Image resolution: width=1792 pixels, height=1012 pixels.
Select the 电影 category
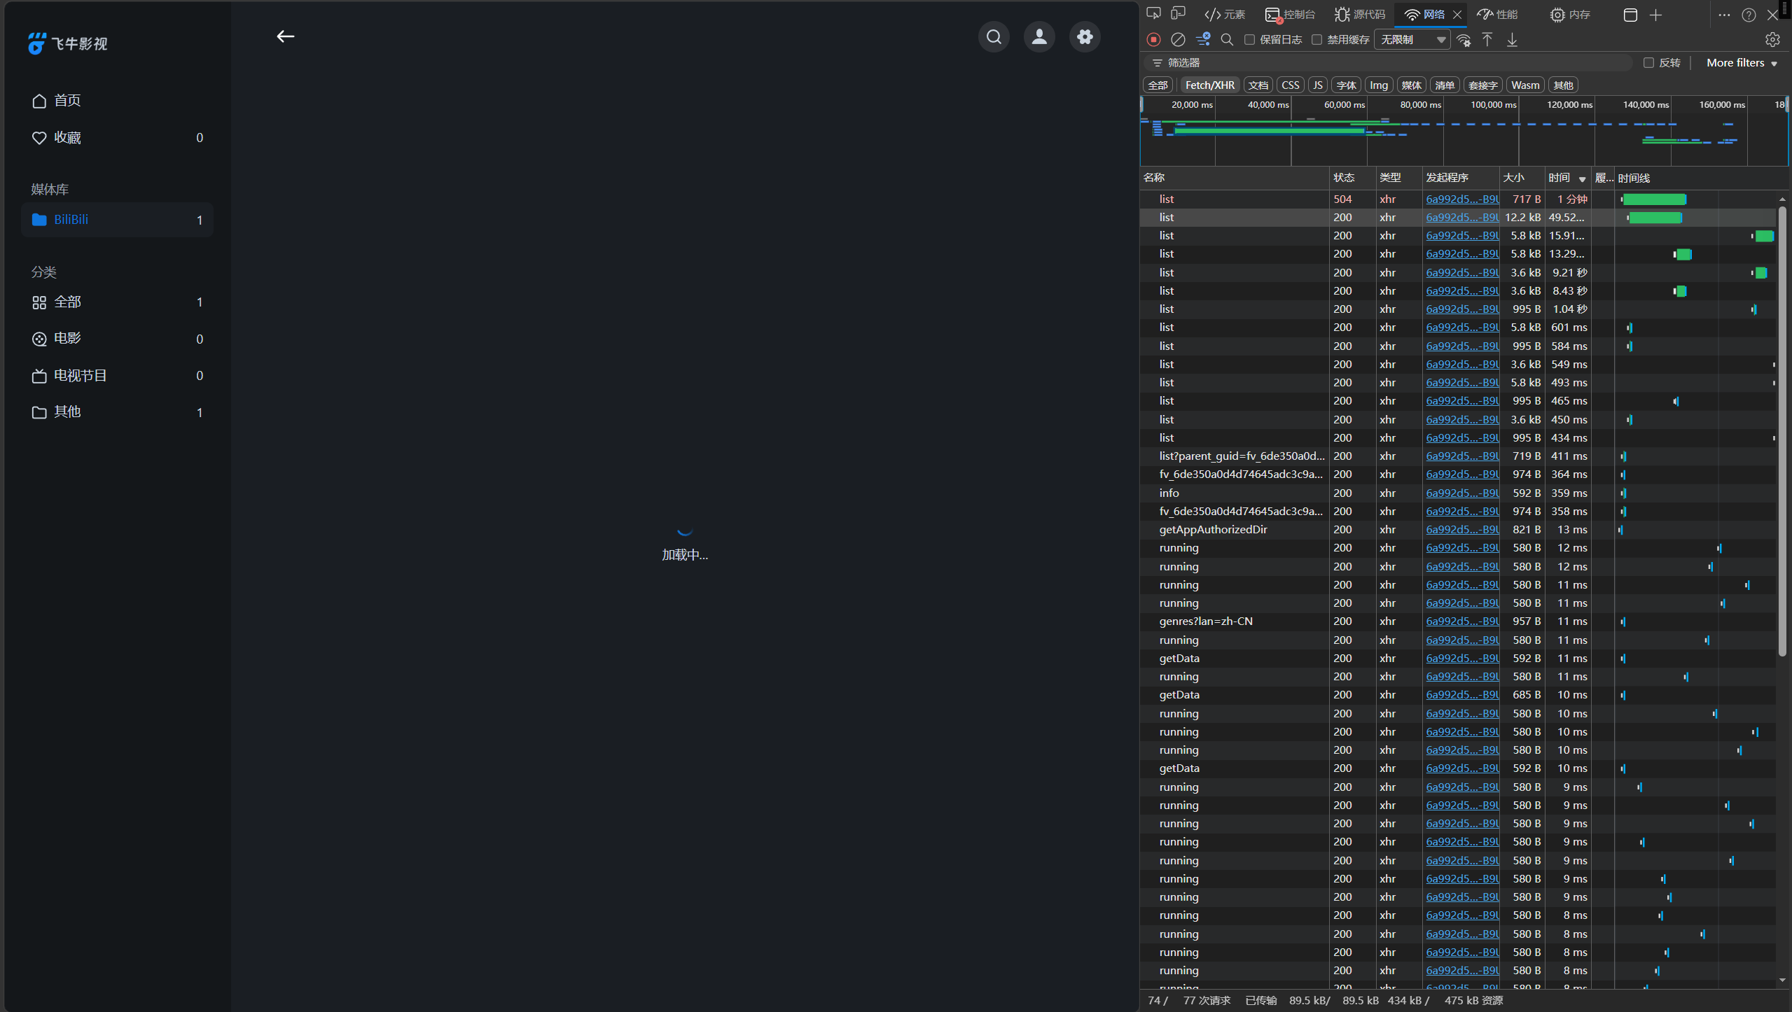[117, 339]
